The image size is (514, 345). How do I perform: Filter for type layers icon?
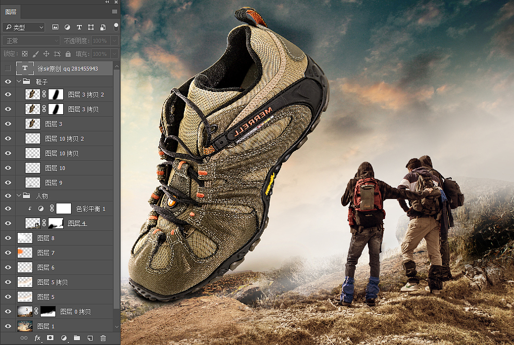point(79,27)
